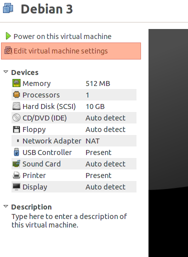The height and width of the screenshot is (257, 188).
Task: Collapse the Devices section
Action: [6, 72]
